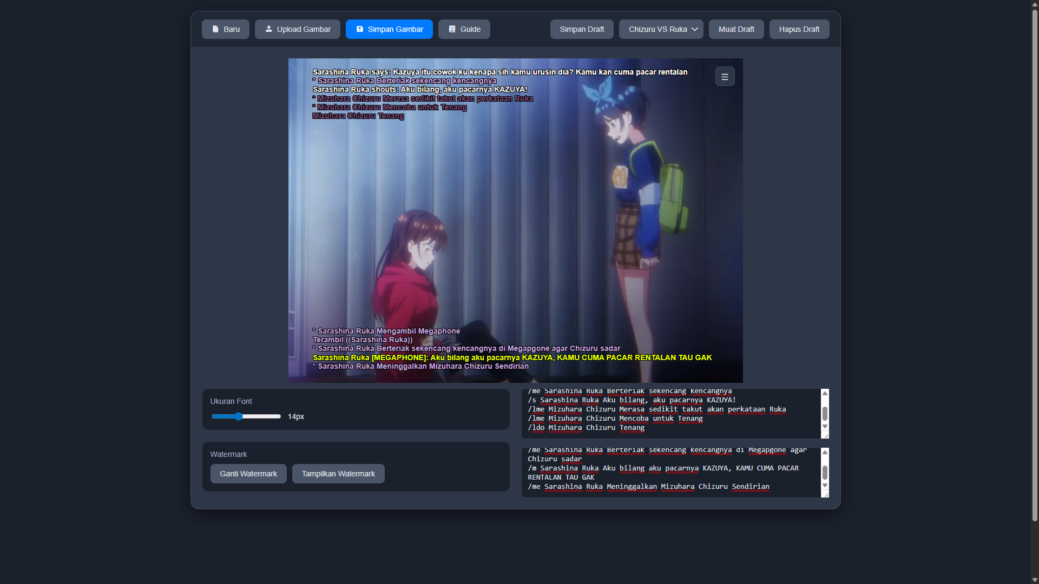Click the yellow [MEGAPHONE] chat line
Image resolution: width=1039 pixels, height=584 pixels.
pyautogui.click(x=512, y=357)
